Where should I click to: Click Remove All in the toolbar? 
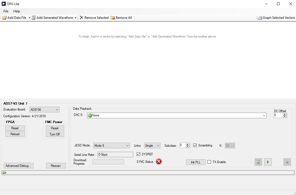[x=121, y=18]
